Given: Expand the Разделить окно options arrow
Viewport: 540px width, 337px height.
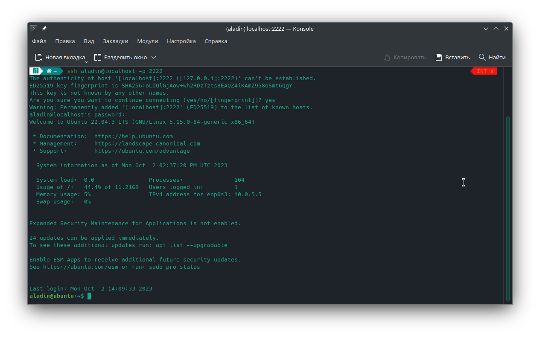Looking at the screenshot, I should [154, 57].
